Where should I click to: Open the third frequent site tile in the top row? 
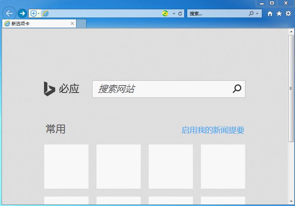tap(171, 167)
